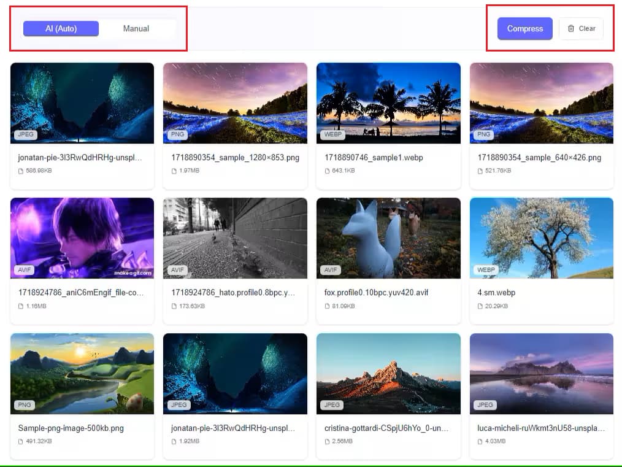Click the PNG badge on sample_1280×853 image
622x467 pixels.
177,134
